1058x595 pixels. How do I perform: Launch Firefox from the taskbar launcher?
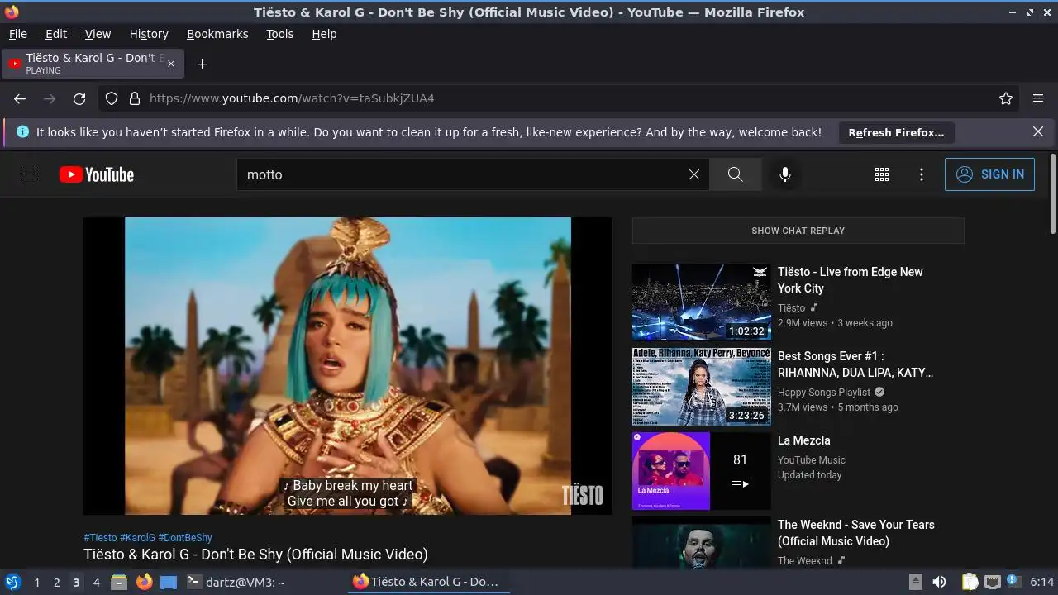click(x=144, y=582)
